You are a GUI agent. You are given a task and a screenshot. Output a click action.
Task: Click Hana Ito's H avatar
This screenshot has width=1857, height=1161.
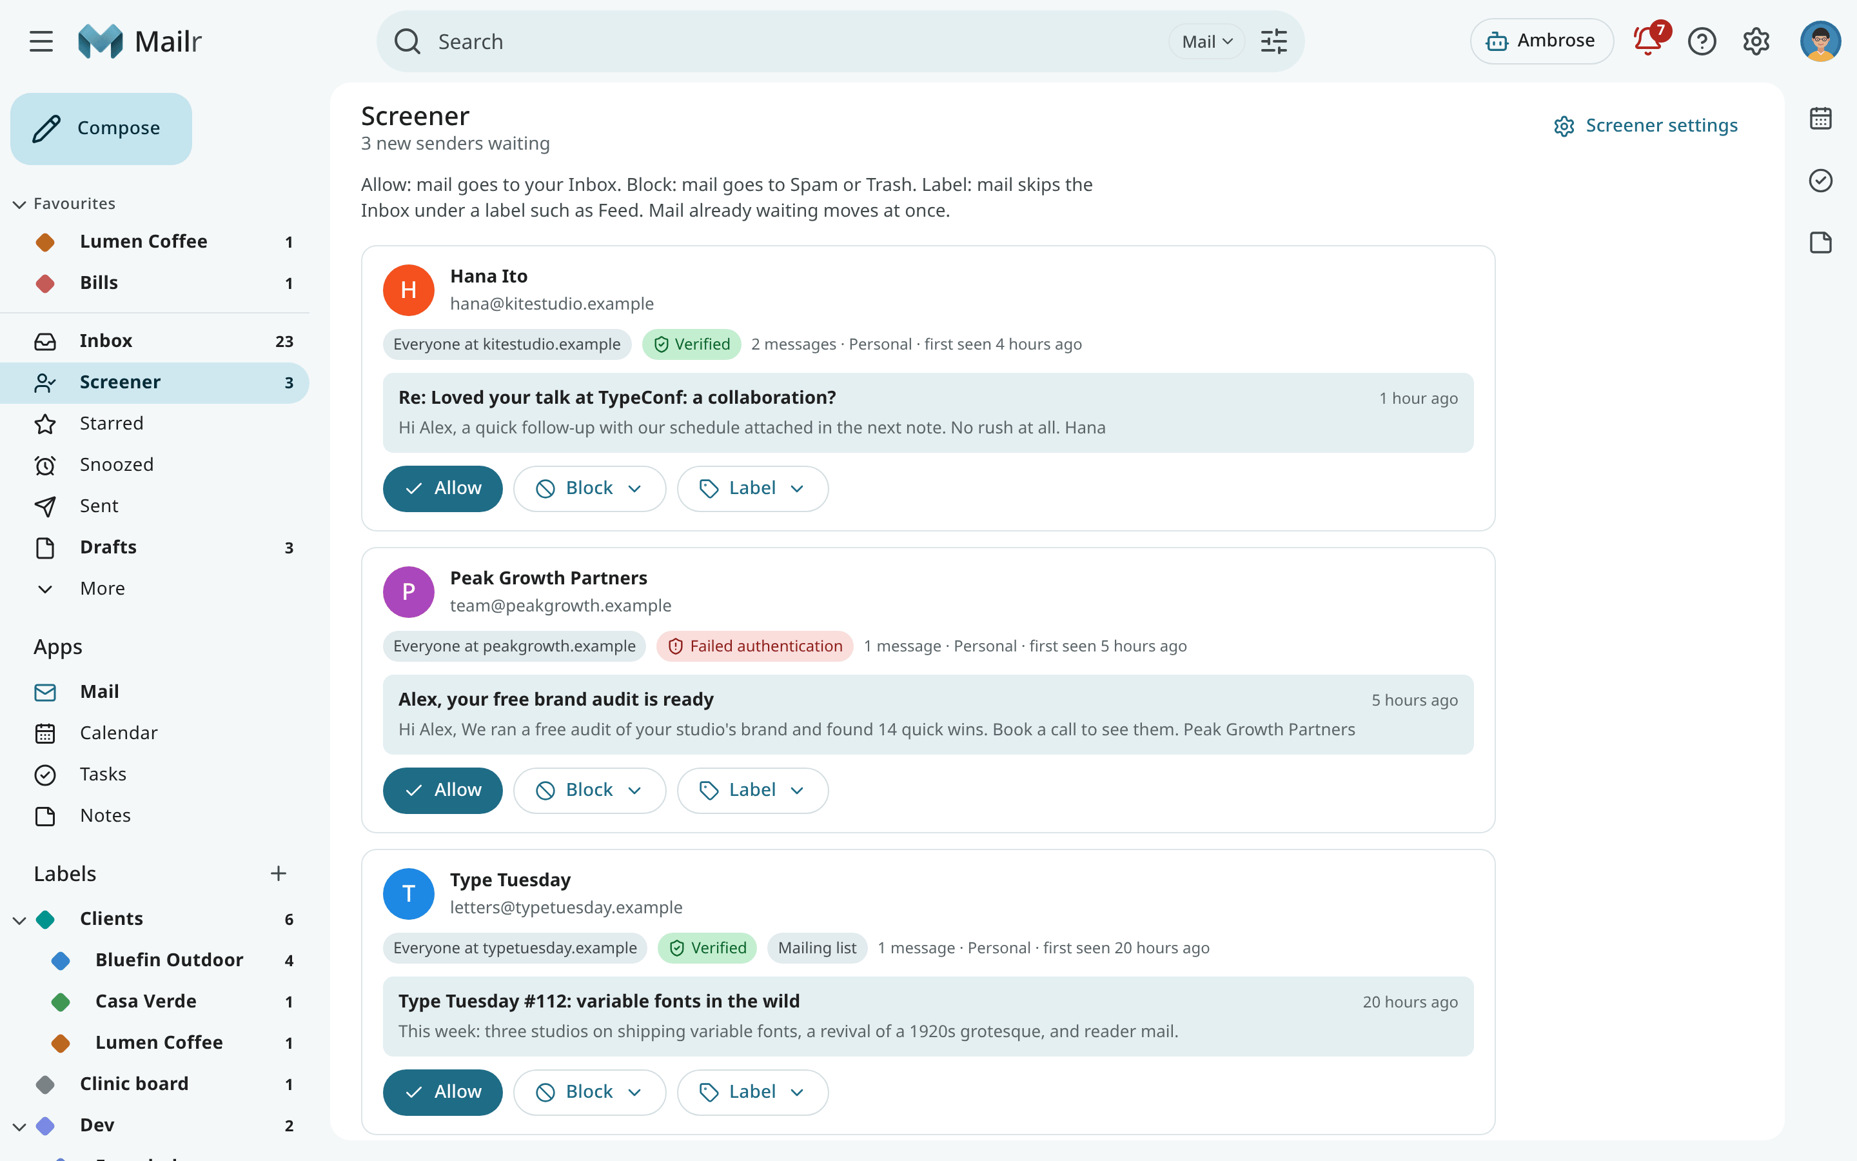click(408, 290)
